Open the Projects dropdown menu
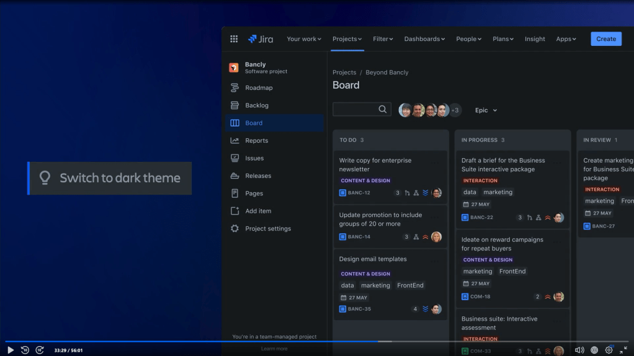 pos(347,39)
